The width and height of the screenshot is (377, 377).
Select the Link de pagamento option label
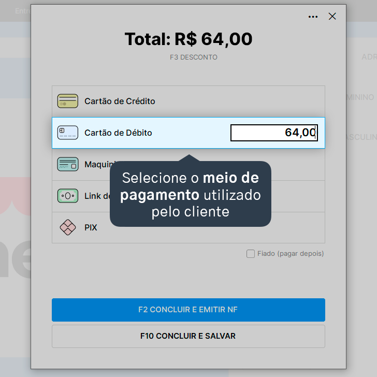click(97, 196)
